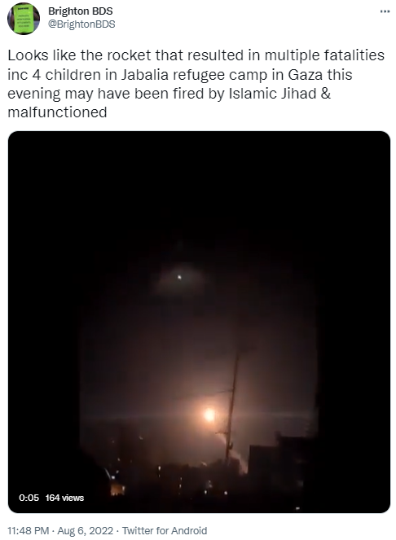Click the 0:05 video duration label
396x540 pixels.
29,498
